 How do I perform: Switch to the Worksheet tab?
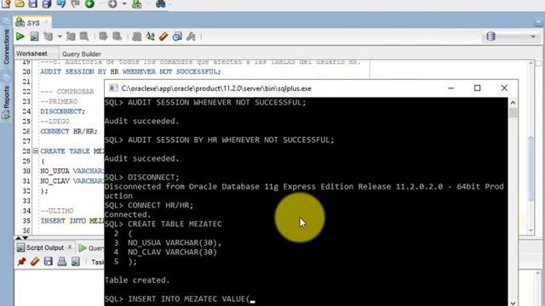click(x=32, y=54)
